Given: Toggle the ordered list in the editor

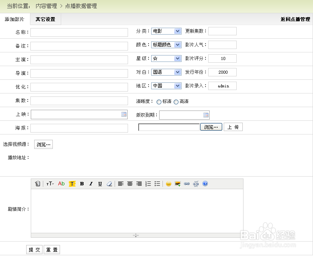Looking at the screenshot, I should click(148, 183).
